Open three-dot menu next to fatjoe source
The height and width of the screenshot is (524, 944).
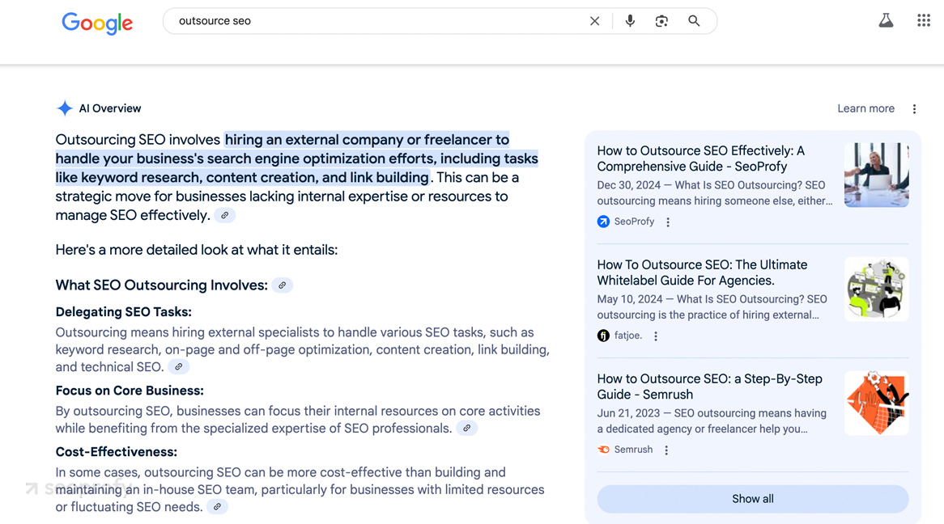click(656, 336)
